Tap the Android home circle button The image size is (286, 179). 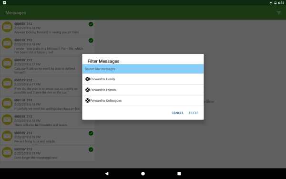[x=143, y=174]
